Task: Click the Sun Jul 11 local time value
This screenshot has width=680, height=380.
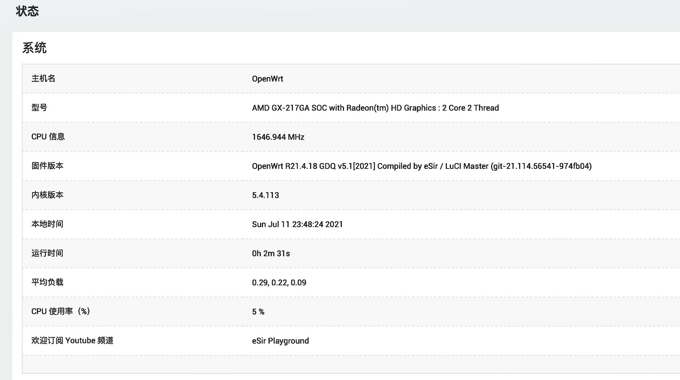Action: click(297, 225)
